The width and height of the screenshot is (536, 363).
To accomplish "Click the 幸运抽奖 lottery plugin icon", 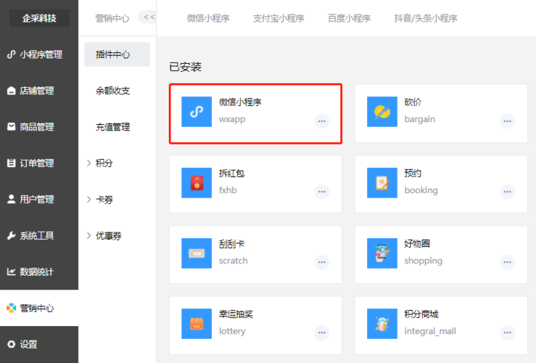I will (197, 324).
